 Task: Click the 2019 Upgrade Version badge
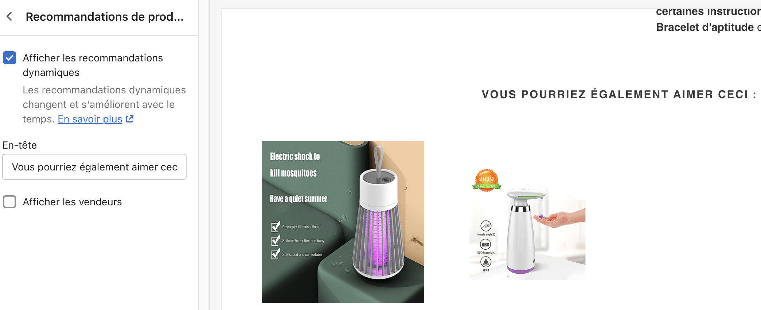point(487,180)
